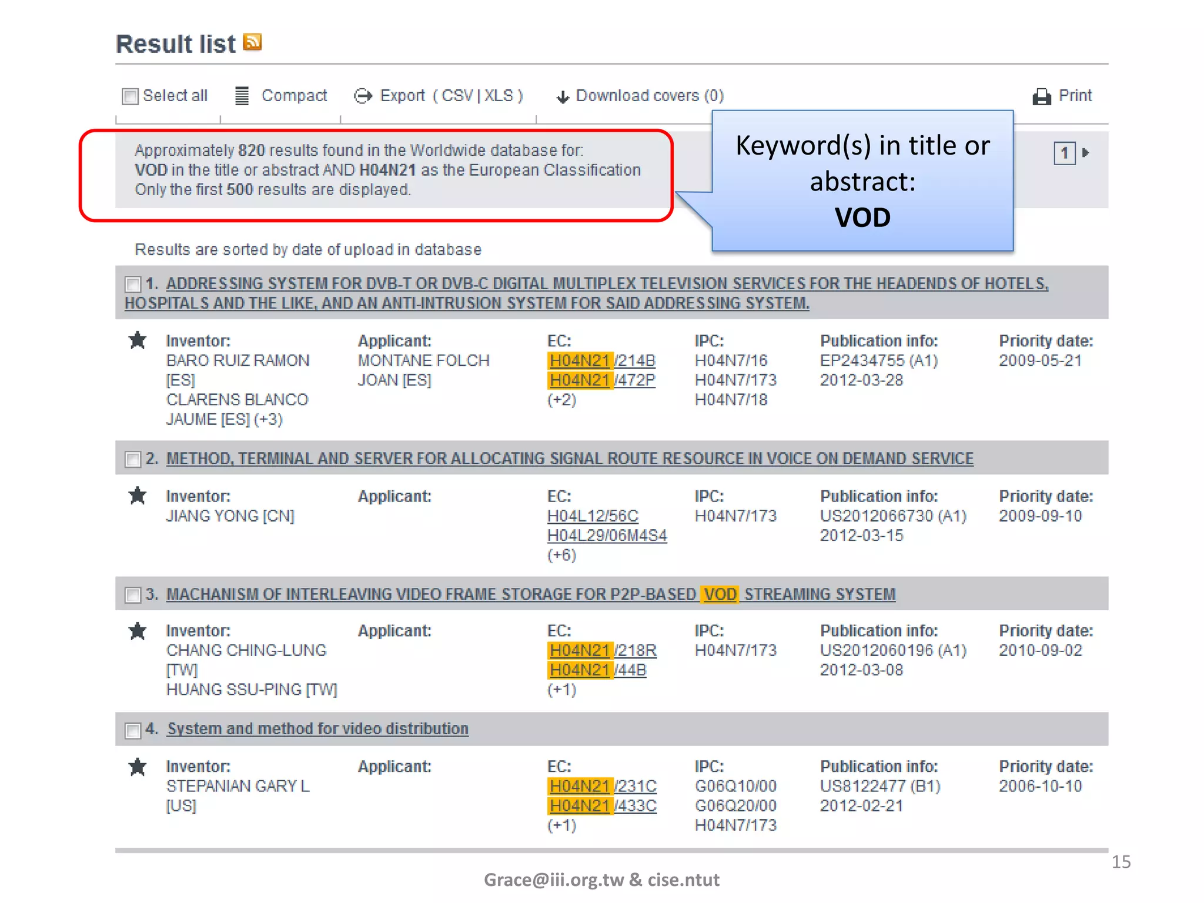Export results as XLS
Screen dimensions: 1204x903
pyautogui.click(x=499, y=95)
